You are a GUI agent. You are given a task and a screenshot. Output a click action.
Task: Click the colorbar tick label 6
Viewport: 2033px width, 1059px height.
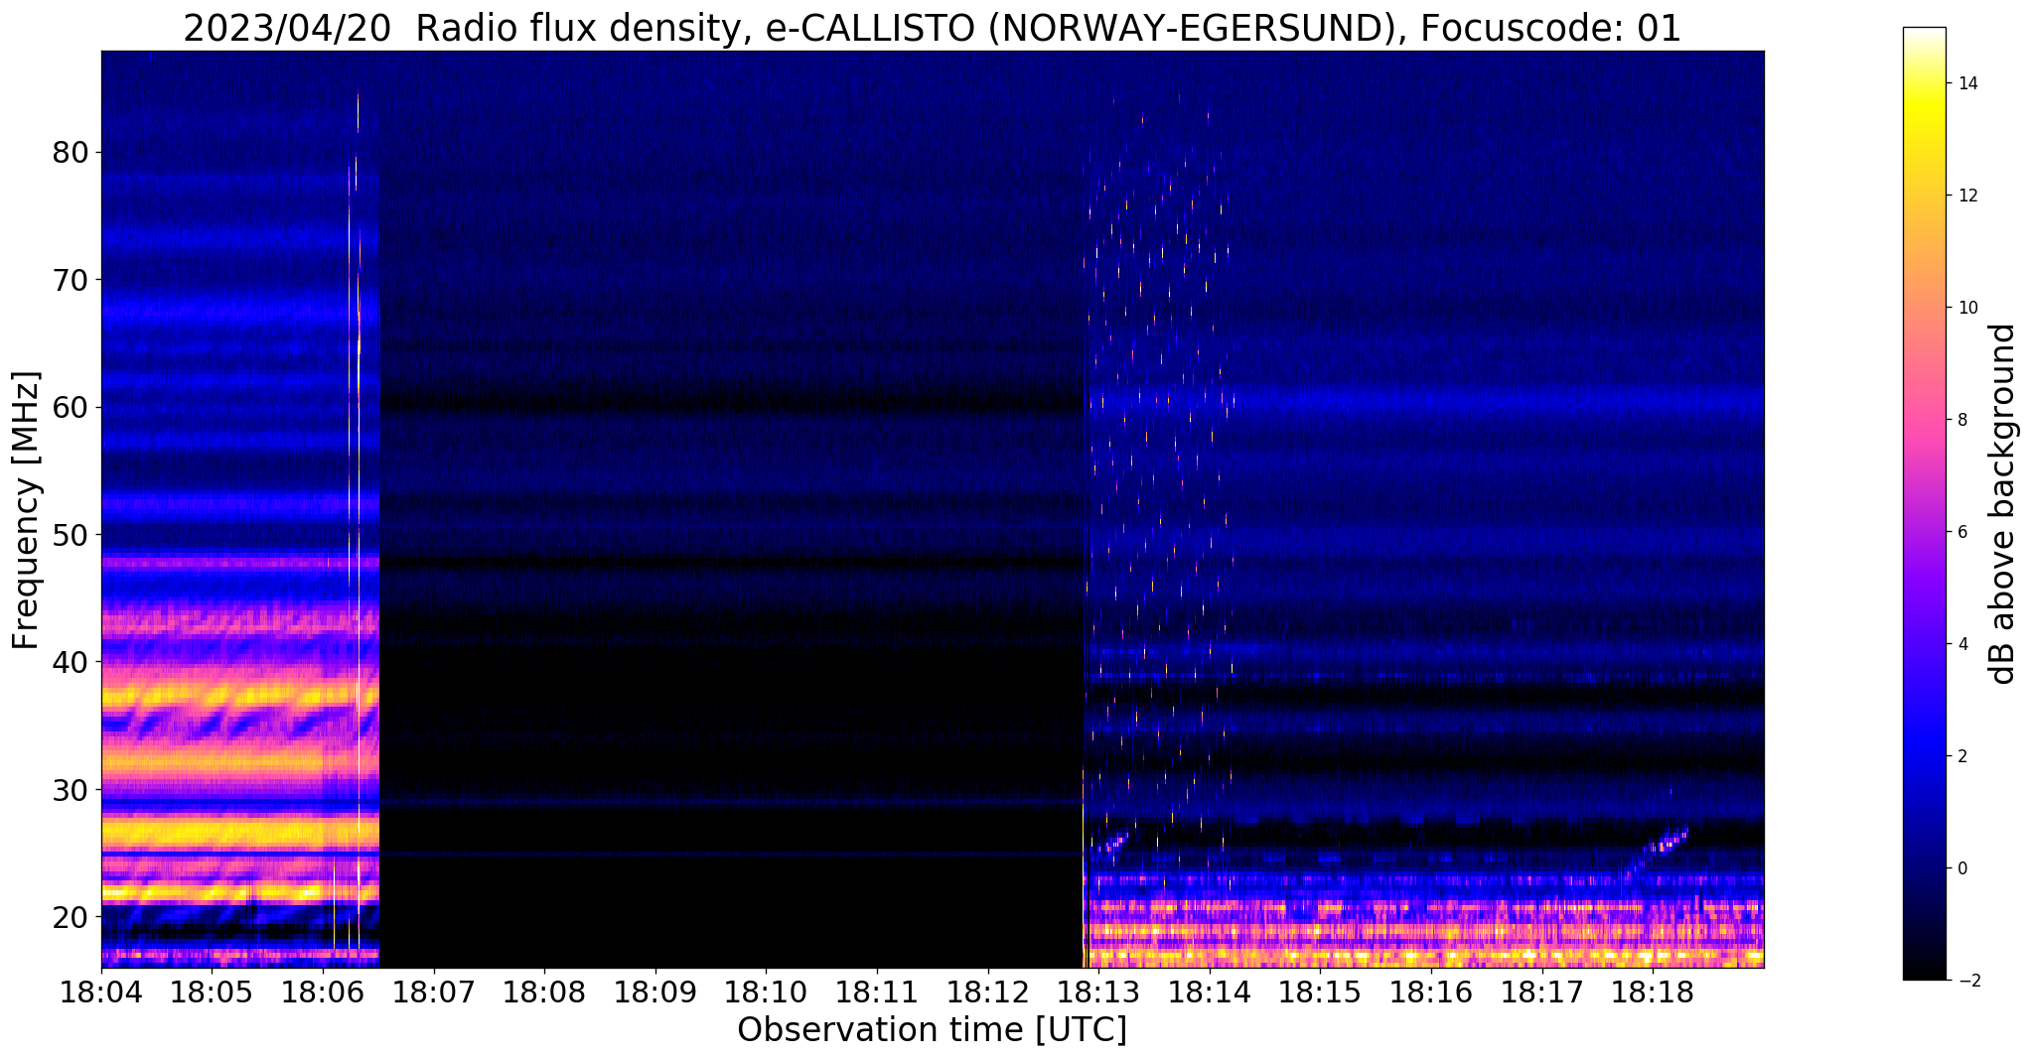[x=1960, y=532]
